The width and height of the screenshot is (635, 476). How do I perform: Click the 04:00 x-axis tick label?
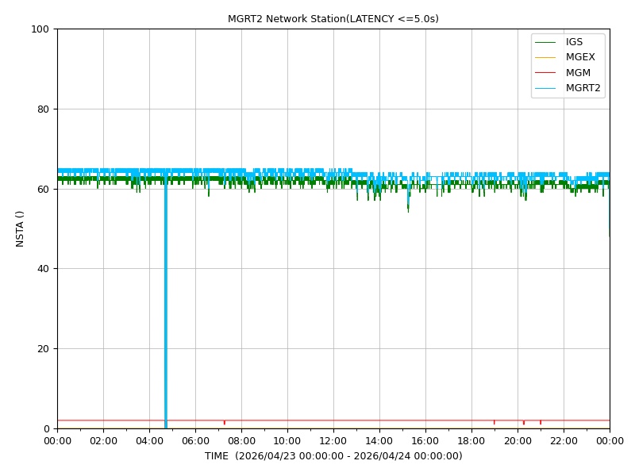pos(149,441)
